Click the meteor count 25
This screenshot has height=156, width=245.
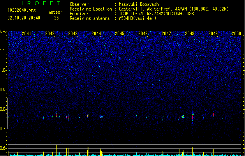coord(56,18)
